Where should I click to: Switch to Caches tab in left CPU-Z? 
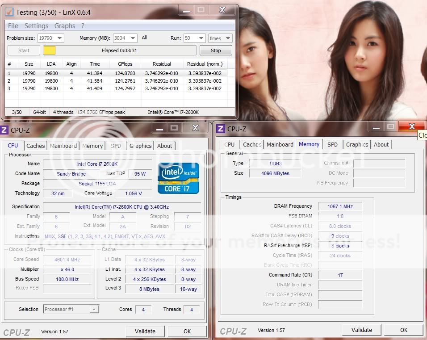(36, 146)
